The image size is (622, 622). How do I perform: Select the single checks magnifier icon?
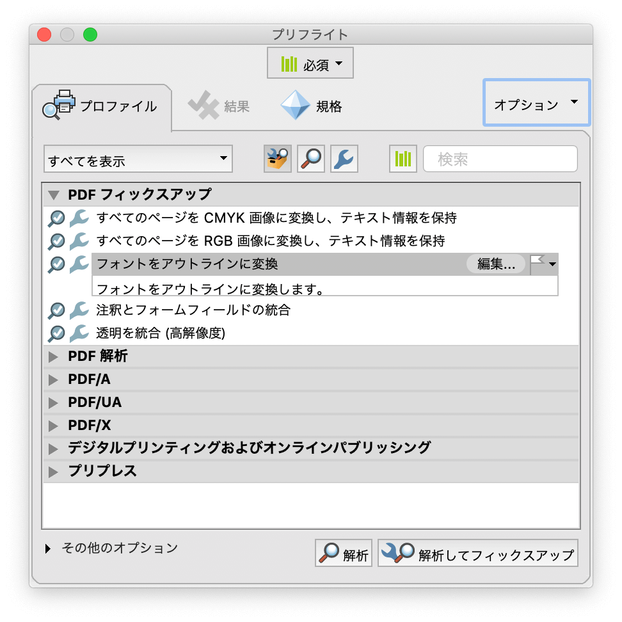pos(311,159)
